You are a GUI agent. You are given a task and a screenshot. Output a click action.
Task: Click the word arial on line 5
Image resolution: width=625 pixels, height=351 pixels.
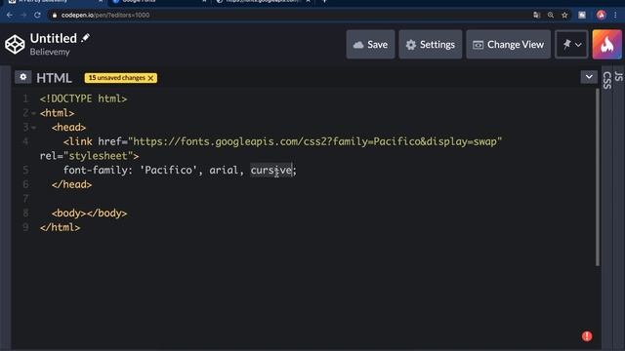point(224,170)
